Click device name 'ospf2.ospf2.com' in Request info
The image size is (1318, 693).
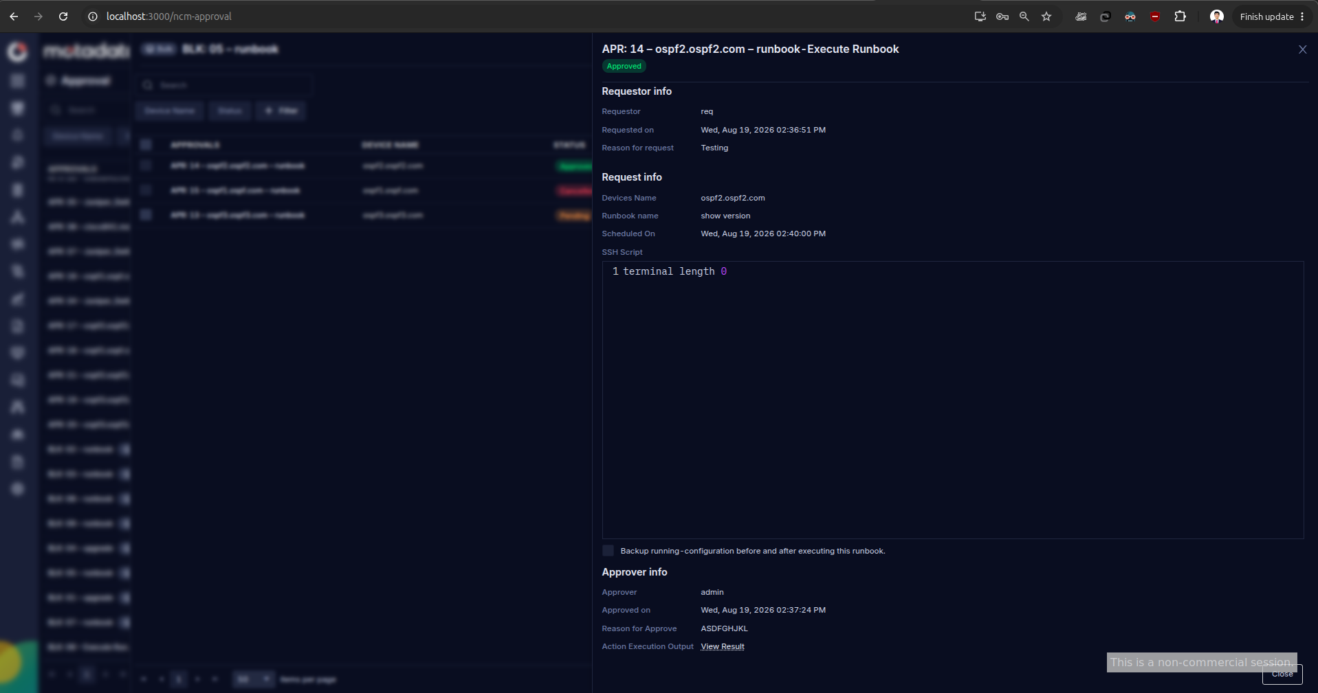[733, 198]
